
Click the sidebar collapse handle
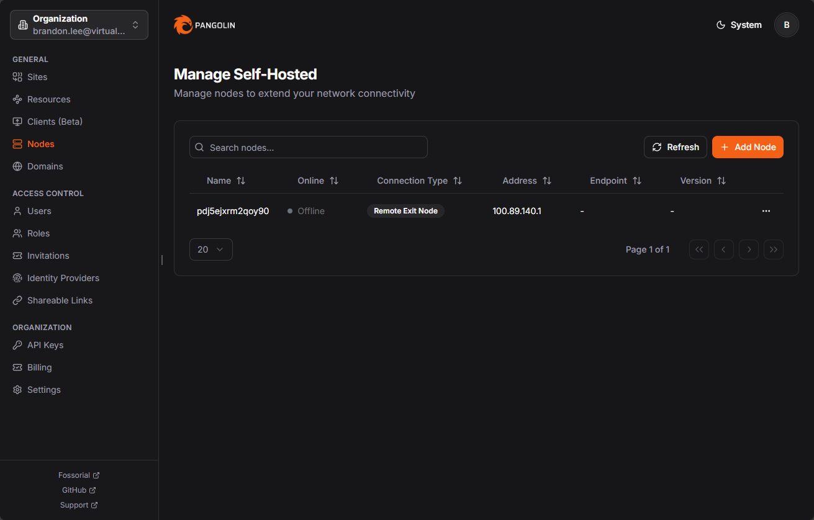162,260
